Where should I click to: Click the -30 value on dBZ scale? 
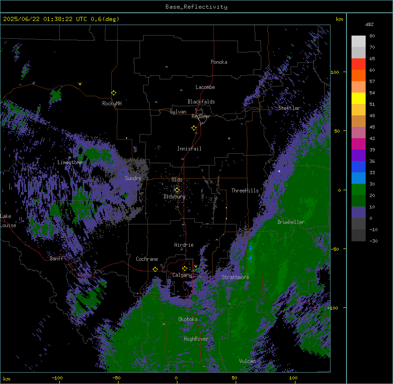point(373,241)
